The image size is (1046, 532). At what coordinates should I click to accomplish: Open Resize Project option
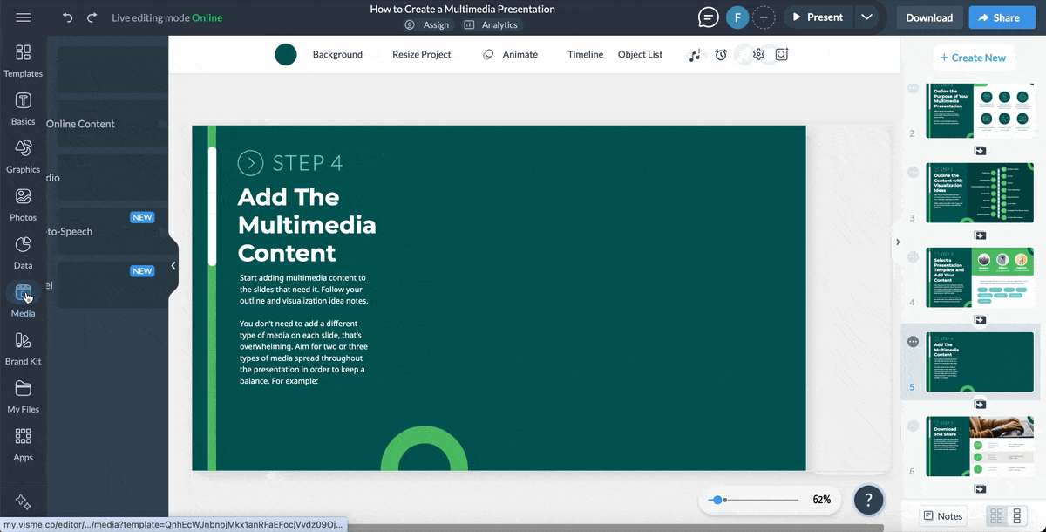click(422, 55)
